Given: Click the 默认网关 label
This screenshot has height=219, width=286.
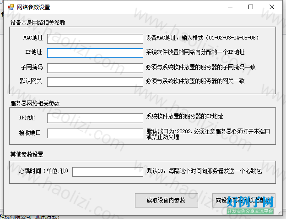Looking at the screenshot, I should pos(31,81).
